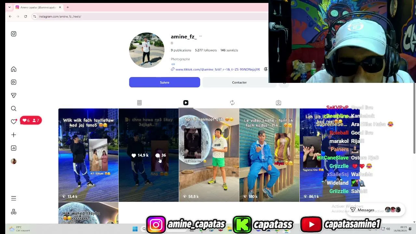416x234 pixels.
Task: Open the reel with 58,8 k views
Action: 209,155
